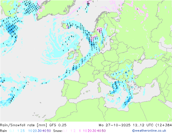Click the 'Snow:' legend label
Viewport: 172px width, 133px height.
point(58,131)
